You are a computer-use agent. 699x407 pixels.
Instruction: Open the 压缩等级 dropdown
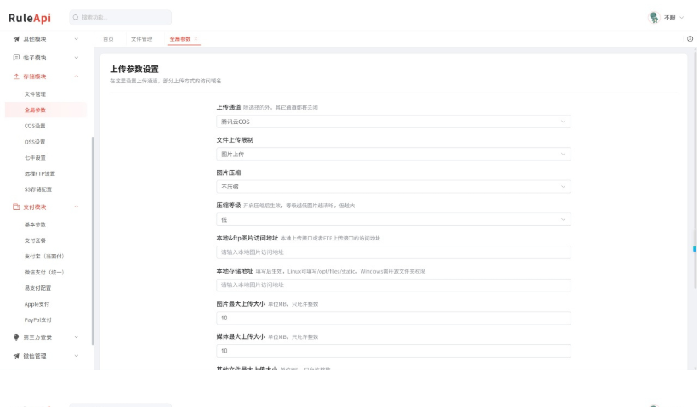point(393,219)
